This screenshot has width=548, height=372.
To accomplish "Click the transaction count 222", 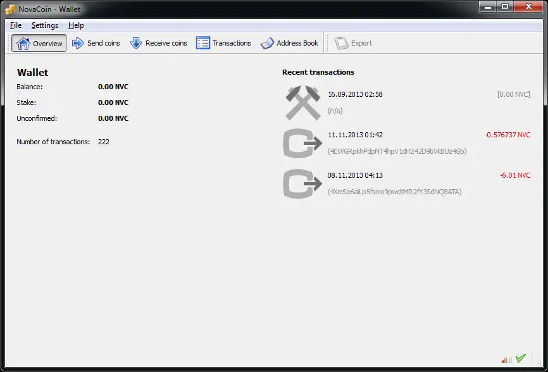I will pyautogui.click(x=104, y=142).
